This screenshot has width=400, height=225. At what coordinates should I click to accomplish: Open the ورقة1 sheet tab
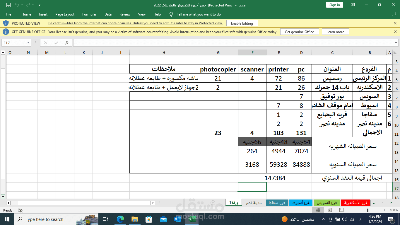[x=234, y=202]
